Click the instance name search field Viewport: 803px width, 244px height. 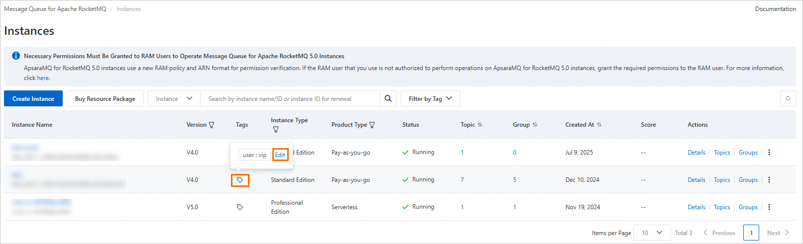point(290,98)
